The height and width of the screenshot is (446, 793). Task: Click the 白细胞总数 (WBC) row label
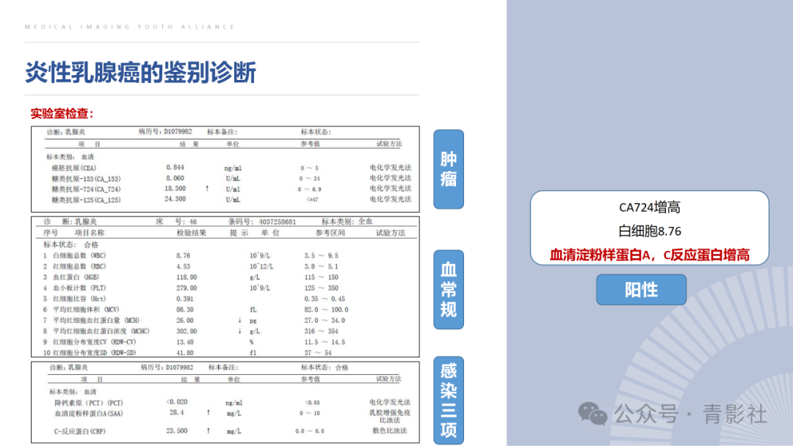pos(79,255)
